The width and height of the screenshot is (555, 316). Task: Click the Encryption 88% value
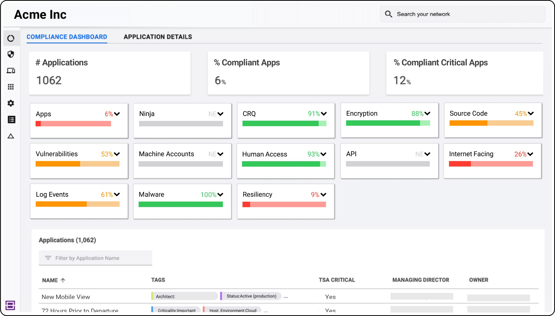(418, 113)
